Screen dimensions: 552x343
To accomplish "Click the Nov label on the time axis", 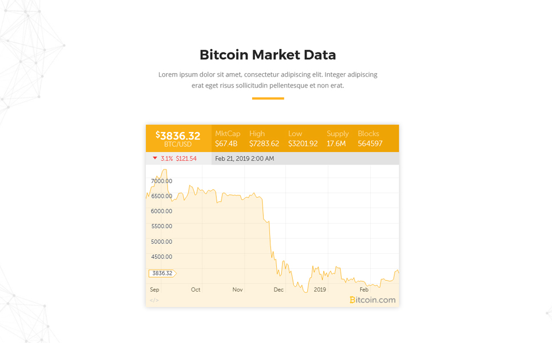I will coord(237,289).
